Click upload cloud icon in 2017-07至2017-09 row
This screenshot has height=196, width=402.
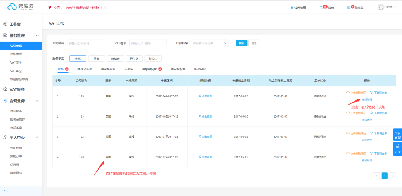click(x=348, y=153)
